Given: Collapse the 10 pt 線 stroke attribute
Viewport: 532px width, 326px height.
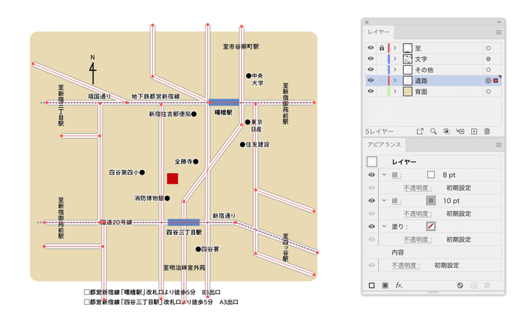Looking at the screenshot, I should pyautogui.click(x=384, y=201).
